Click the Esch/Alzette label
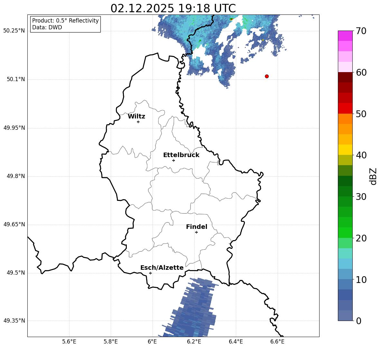This screenshot has width=381, height=348. (162, 268)
